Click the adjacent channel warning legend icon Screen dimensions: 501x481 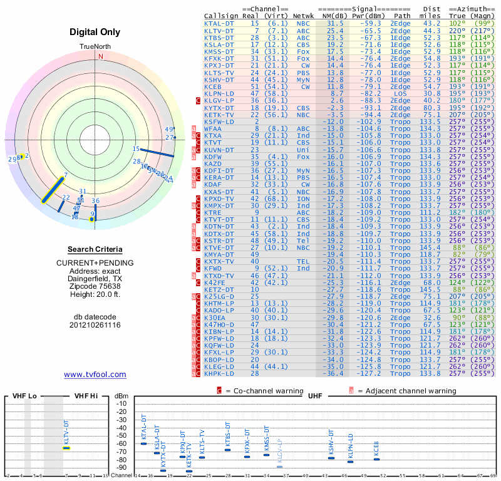pyautogui.click(x=351, y=391)
